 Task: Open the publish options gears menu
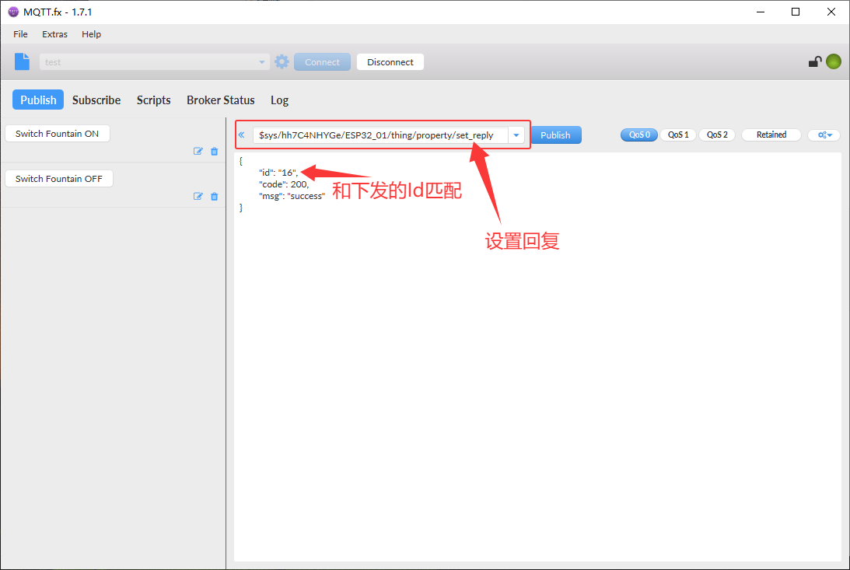tap(824, 135)
